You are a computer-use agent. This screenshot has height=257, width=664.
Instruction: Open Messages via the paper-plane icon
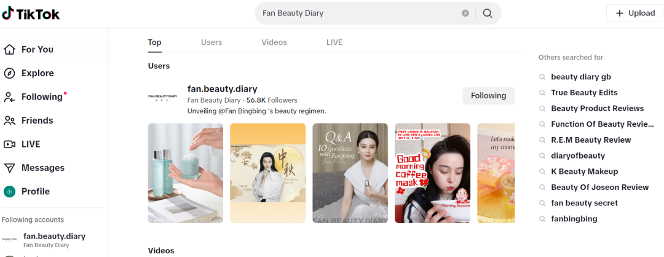(9, 168)
